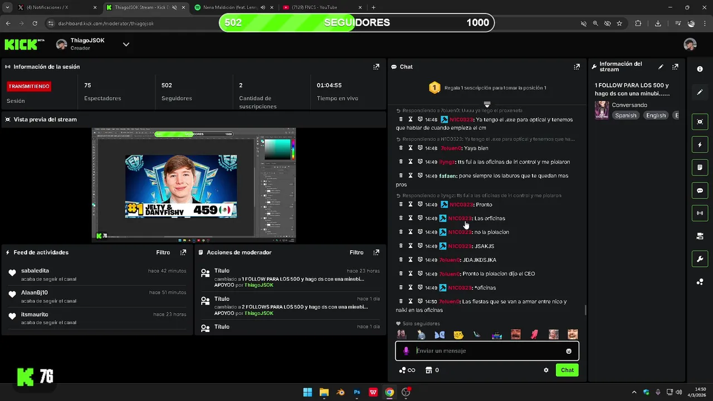Open sabaledita's profile in activity feed
713x401 pixels.
(35, 271)
